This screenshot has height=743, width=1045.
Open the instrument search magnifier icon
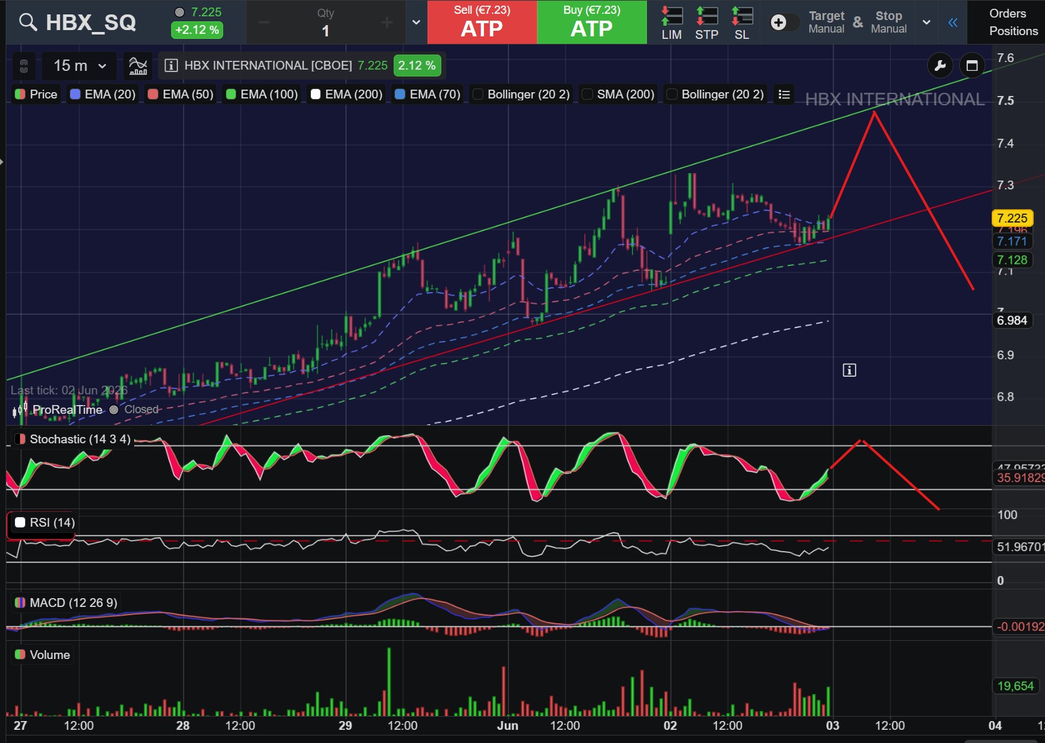click(x=28, y=23)
